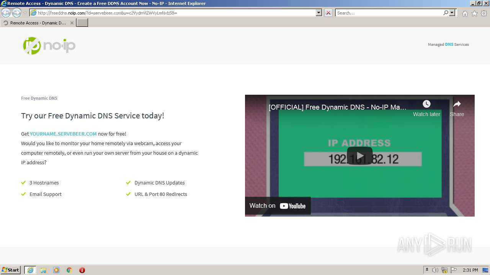
Task: Open the File Explorer taskbar icon
Action: click(x=43, y=270)
